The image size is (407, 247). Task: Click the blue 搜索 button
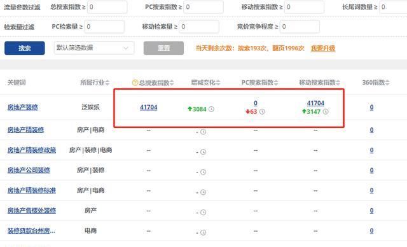coord(25,48)
